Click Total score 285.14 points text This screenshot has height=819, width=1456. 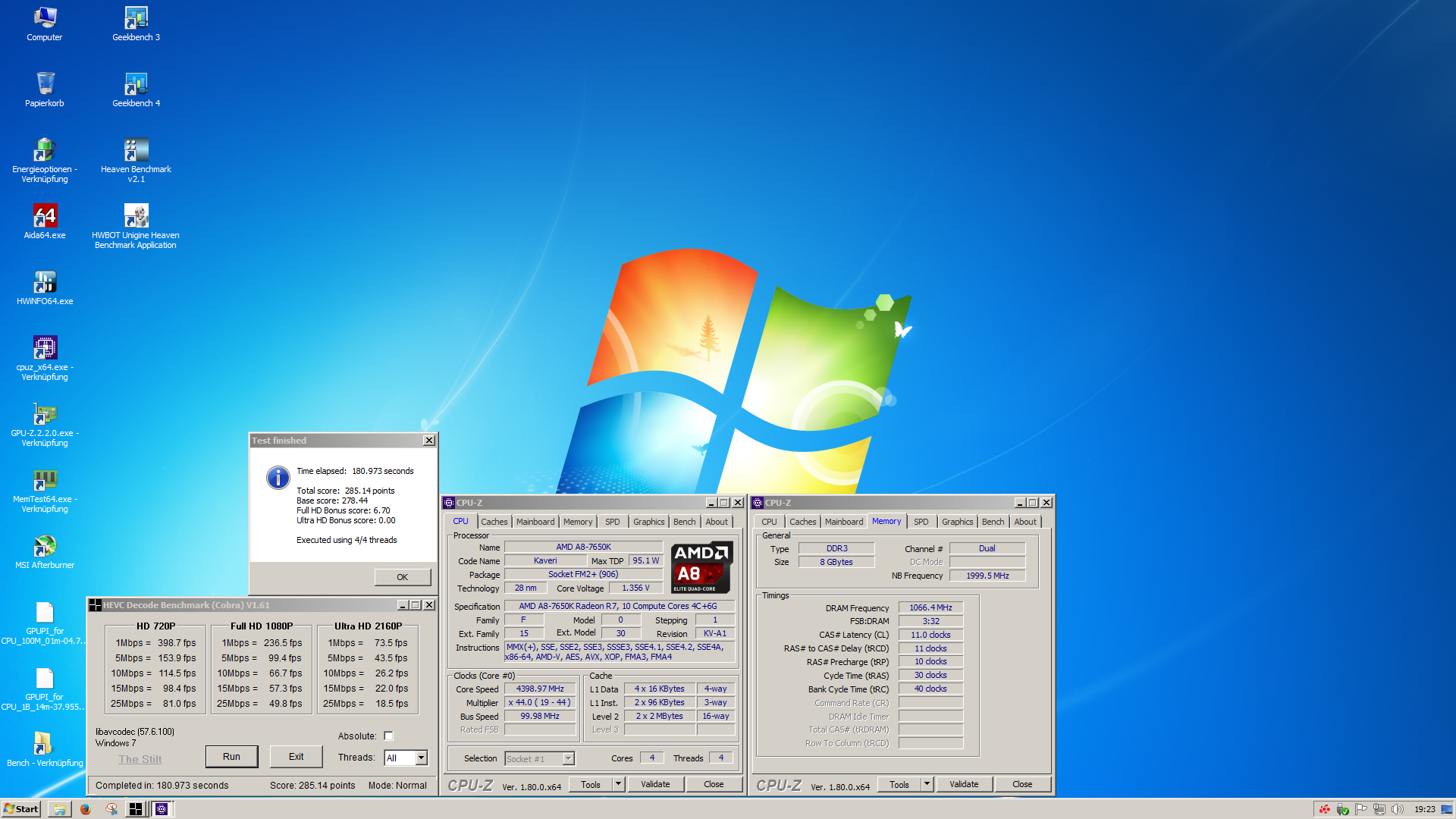pos(346,491)
